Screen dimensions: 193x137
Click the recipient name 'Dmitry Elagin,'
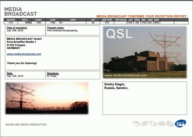pos(115,84)
